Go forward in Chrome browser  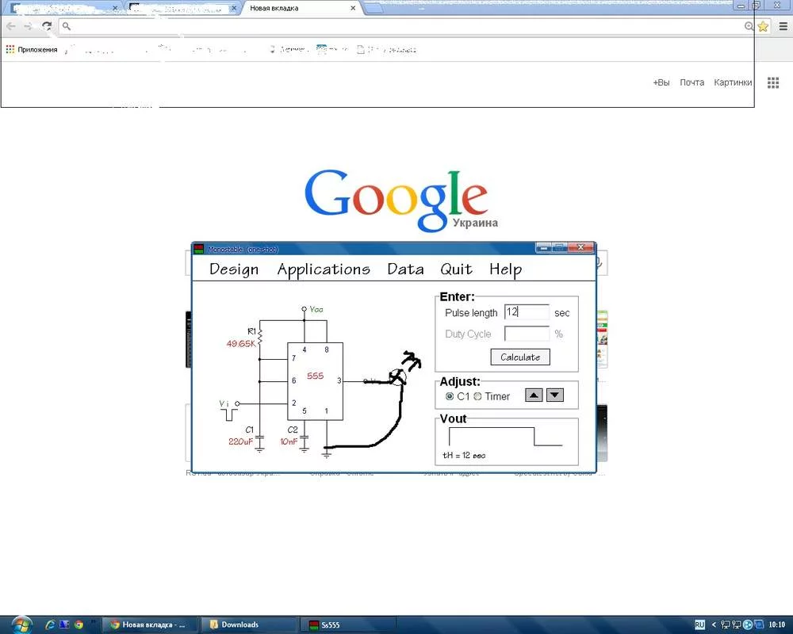29,26
